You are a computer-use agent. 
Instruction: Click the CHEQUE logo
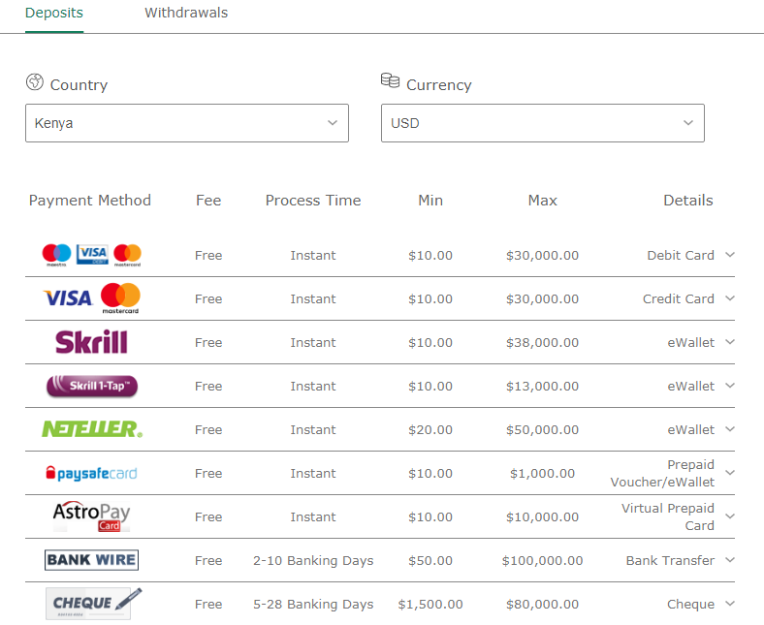coord(93,604)
